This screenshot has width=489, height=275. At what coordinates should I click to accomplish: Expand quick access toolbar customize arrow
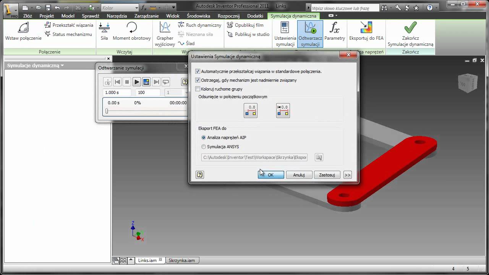pyautogui.click(x=173, y=8)
